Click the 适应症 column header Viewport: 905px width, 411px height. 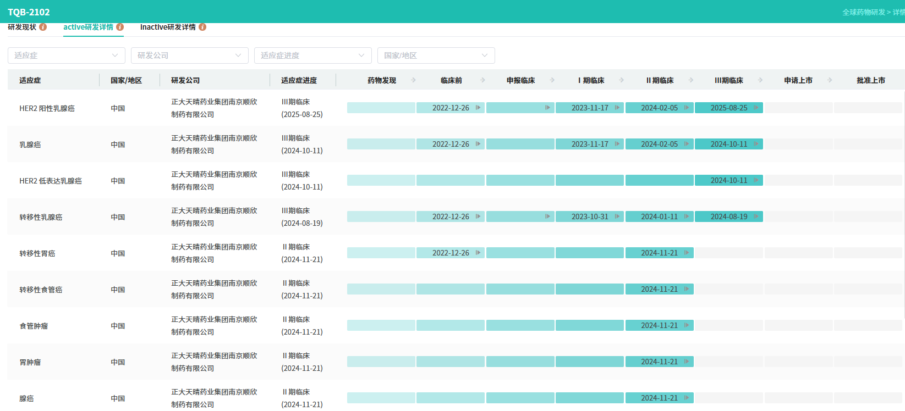[30, 80]
